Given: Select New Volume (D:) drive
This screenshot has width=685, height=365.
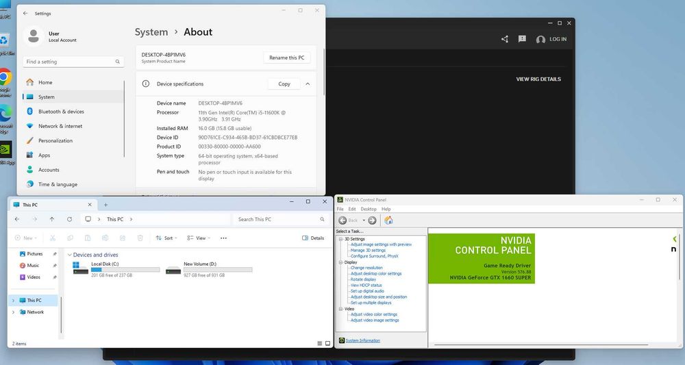Looking at the screenshot, I should tap(209, 269).
